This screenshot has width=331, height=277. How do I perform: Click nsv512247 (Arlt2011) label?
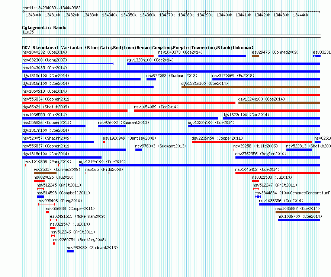click(x=275, y=185)
